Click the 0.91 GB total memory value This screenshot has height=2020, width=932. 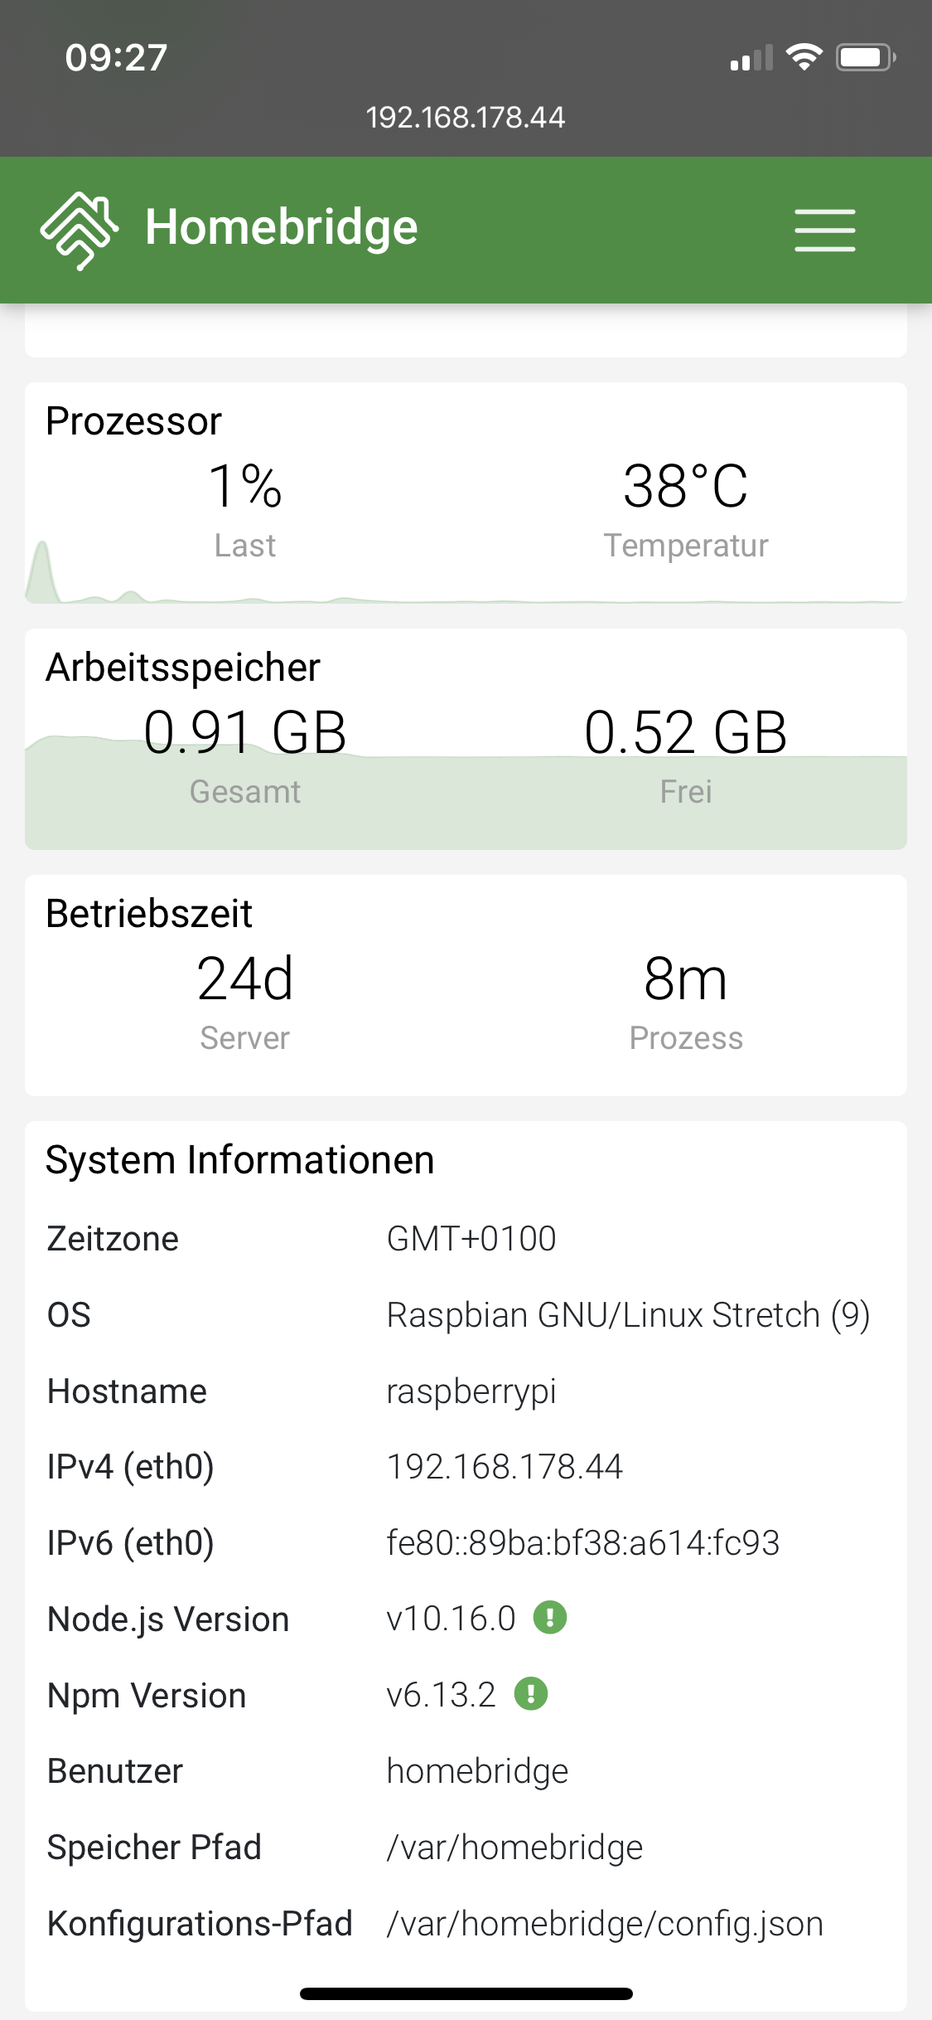coord(245,732)
